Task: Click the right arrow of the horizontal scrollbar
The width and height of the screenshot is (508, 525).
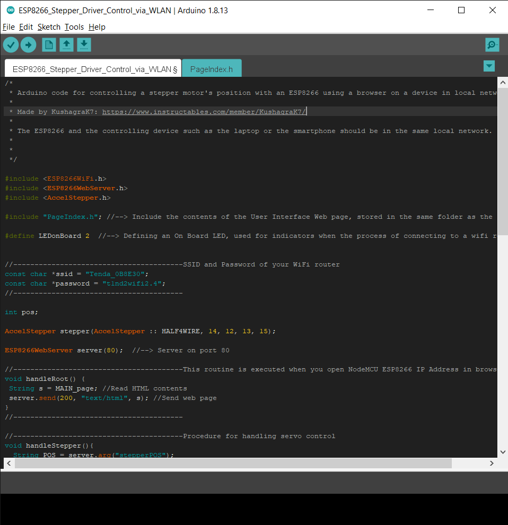Action: click(492, 463)
